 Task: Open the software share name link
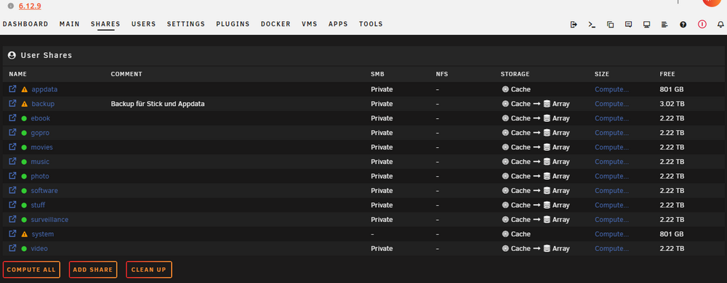(44, 191)
